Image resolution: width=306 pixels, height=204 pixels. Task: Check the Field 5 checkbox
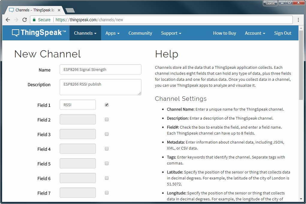107,163
